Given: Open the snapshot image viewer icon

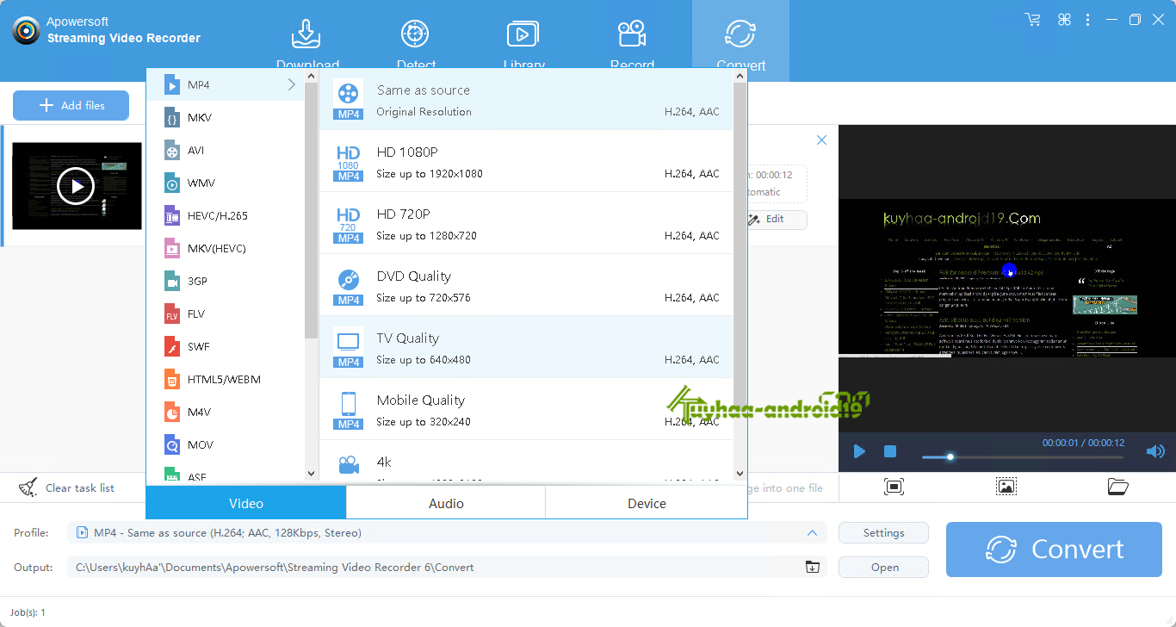Looking at the screenshot, I should (x=1006, y=487).
